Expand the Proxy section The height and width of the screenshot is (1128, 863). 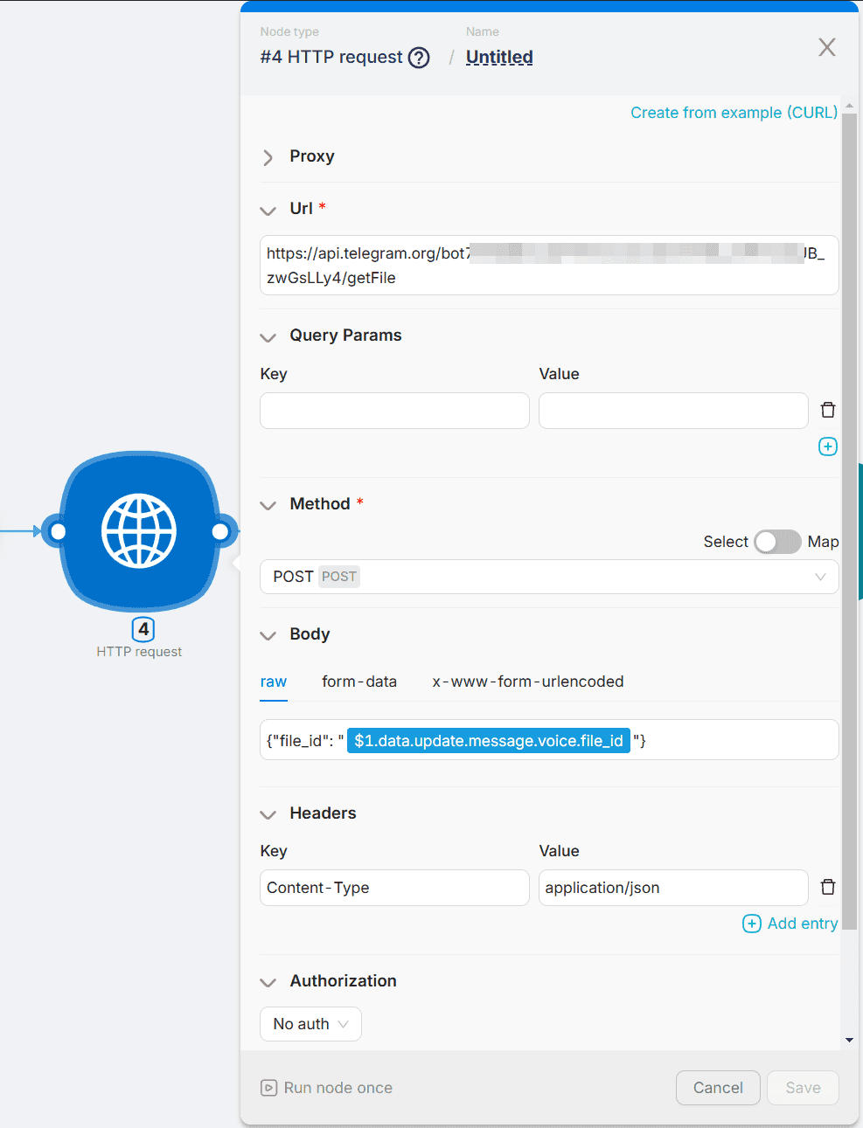tap(268, 157)
